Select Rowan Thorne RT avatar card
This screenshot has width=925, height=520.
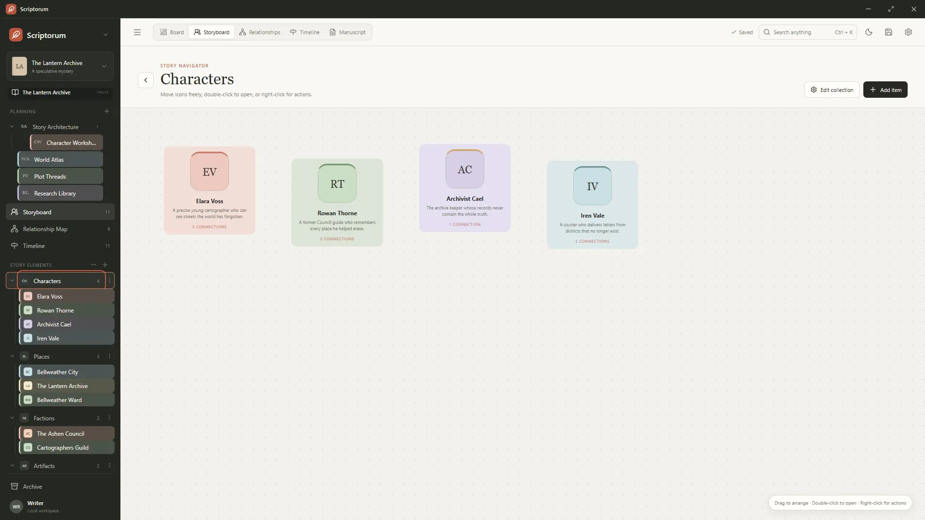[337, 183]
